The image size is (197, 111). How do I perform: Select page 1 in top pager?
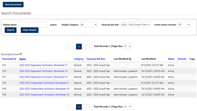tap(79, 47)
